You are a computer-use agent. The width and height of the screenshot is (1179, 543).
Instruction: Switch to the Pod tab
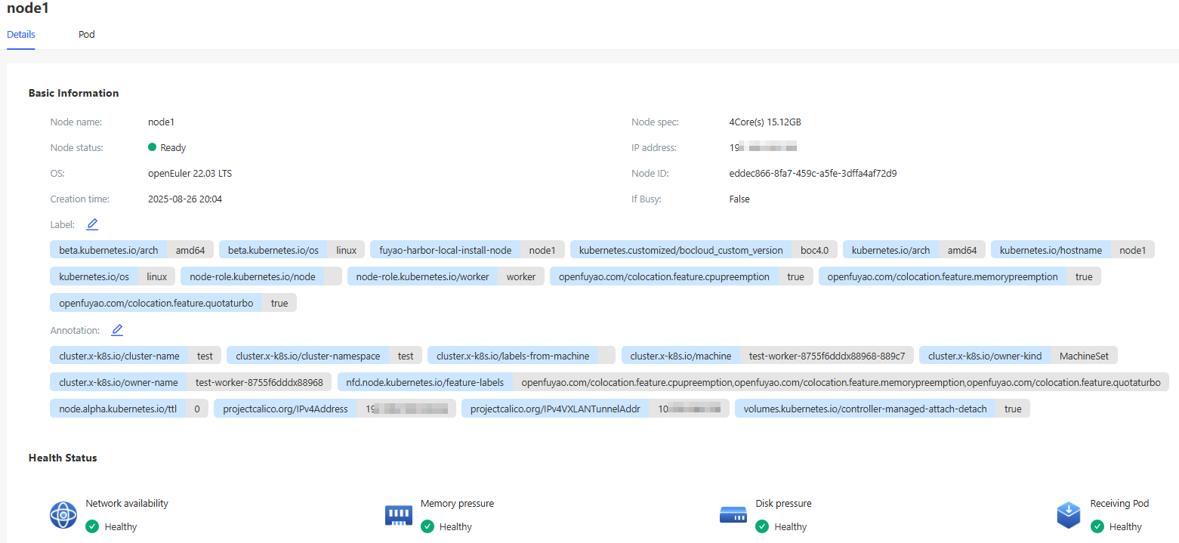tap(87, 35)
